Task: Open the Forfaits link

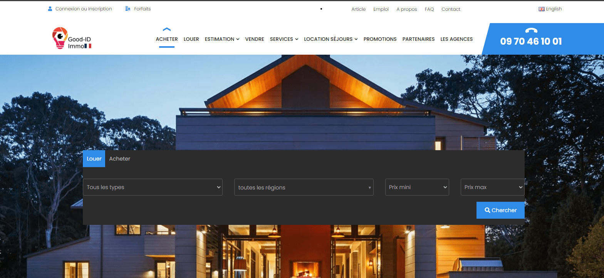Action: click(143, 9)
